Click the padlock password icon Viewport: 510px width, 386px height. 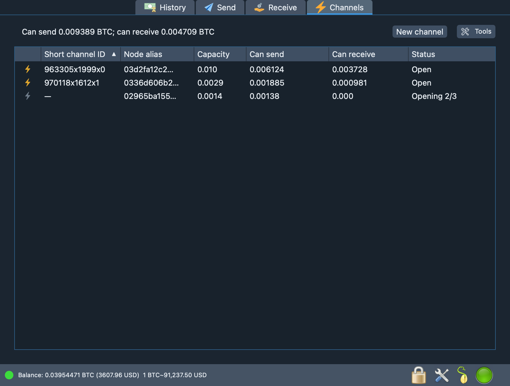(419, 375)
